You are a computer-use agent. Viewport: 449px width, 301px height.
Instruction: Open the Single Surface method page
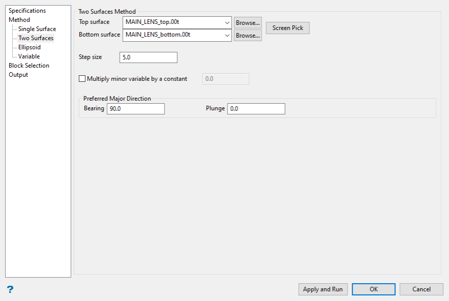(x=37, y=29)
